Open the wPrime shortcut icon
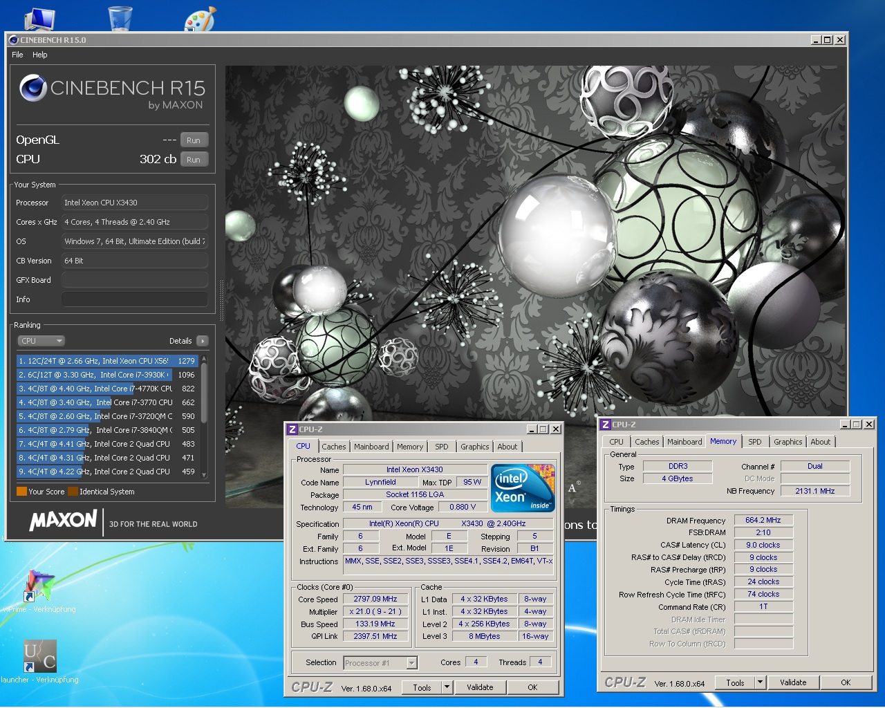The image size is (885, 708). (39, 586)
